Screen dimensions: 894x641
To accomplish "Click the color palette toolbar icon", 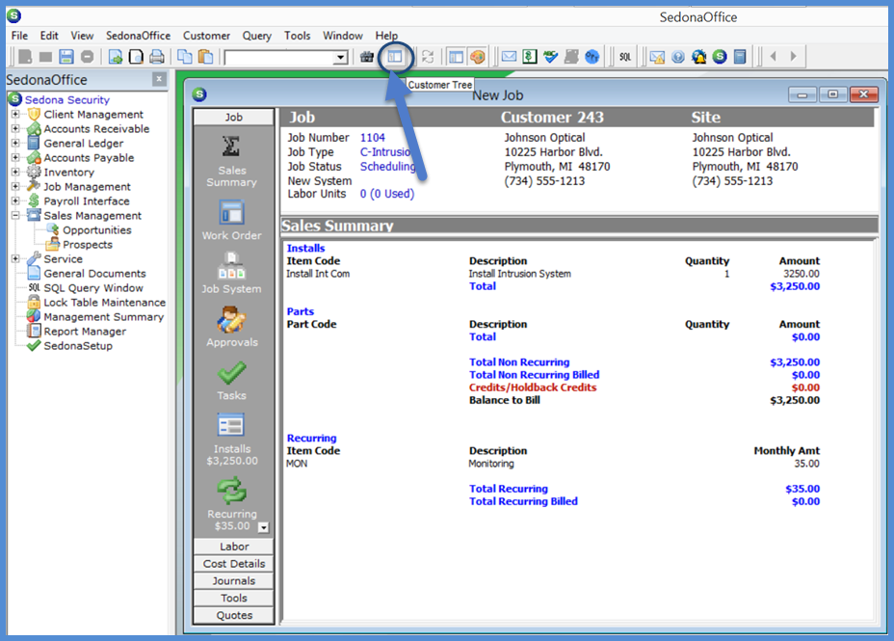I will (x=477, y=57).
